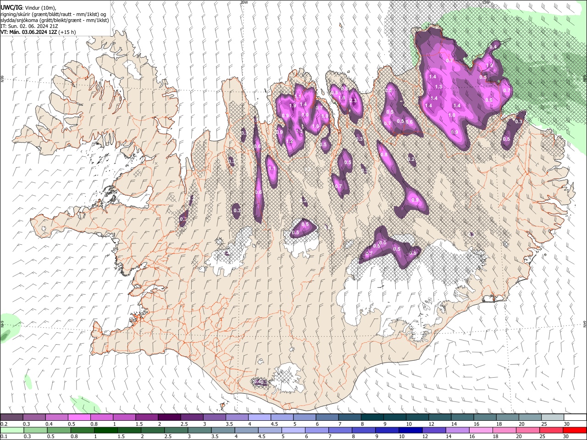587x440 pixels.
Task: Click the '12' label under the rain legend
Action: [425, 437]
